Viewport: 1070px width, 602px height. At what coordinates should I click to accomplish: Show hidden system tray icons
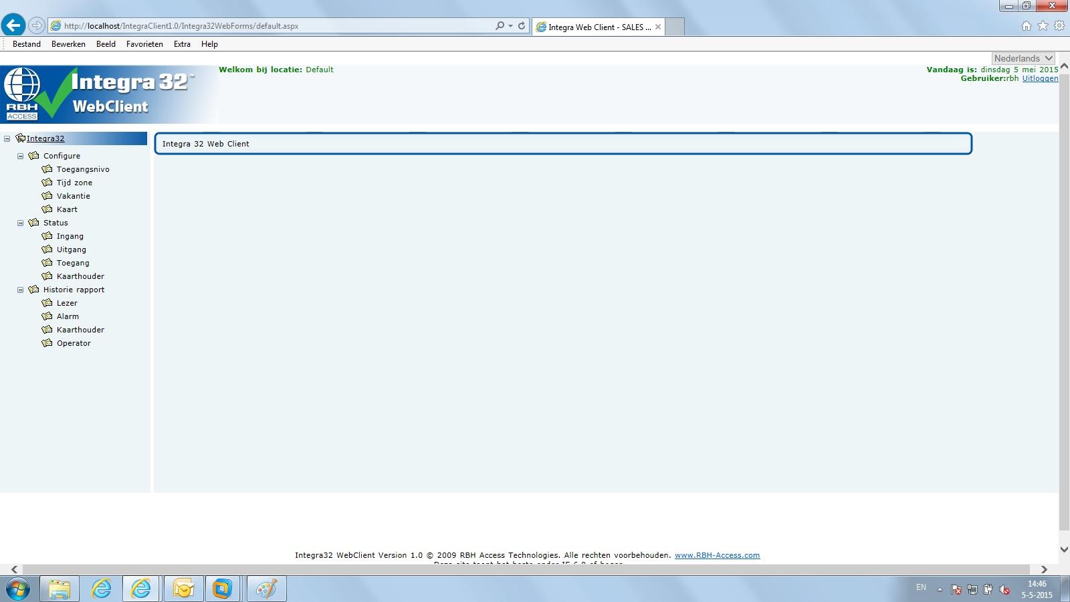[940, 589]
